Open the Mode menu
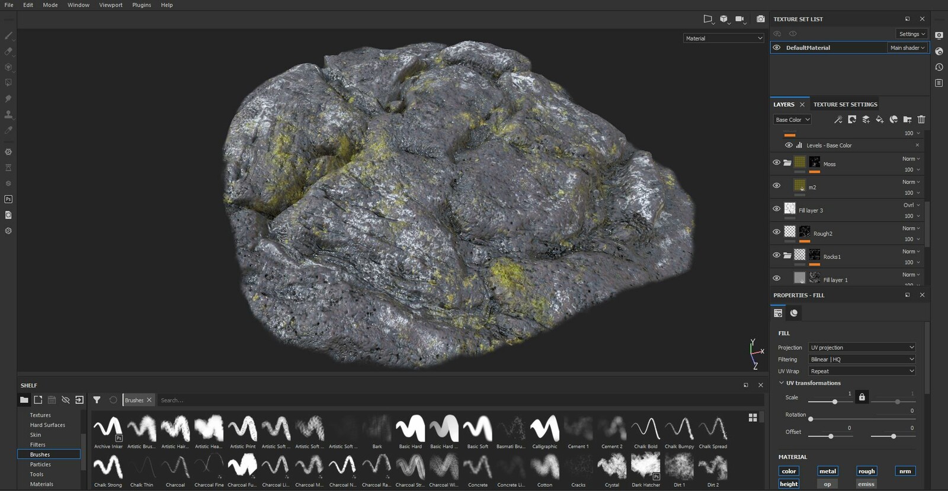This screenshot has width=948, height=491. point(50,5)
